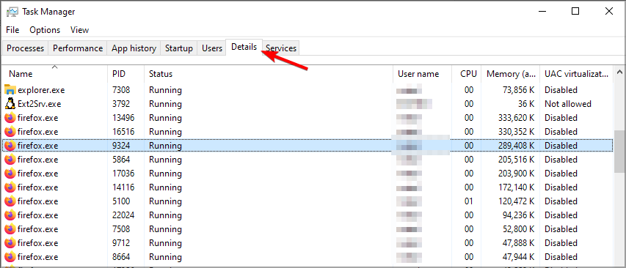Click Firefox icon for PID 8664

coord(10,257)
